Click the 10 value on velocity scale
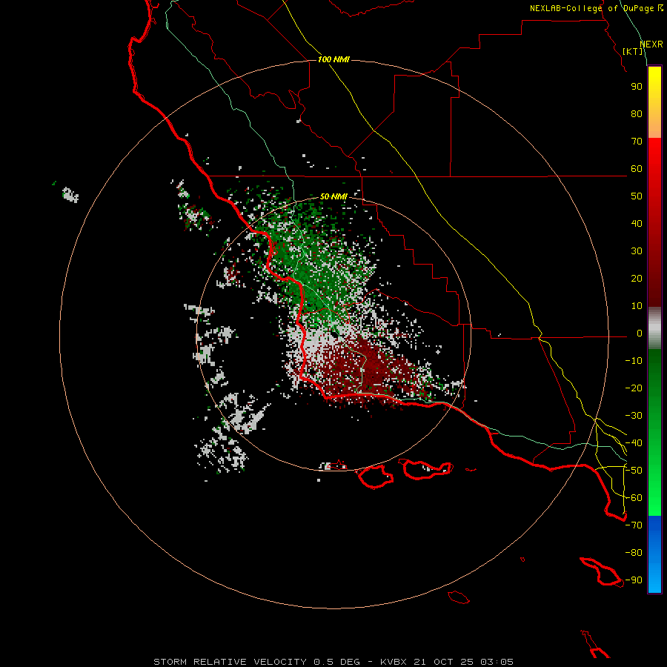The height and width of the screenshot is (667, 667). [637, 306]
